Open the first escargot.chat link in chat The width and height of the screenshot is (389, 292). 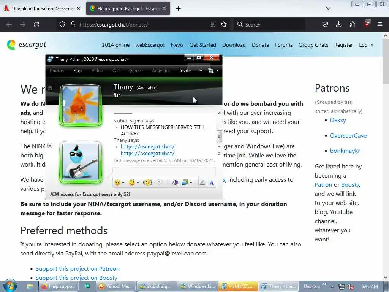tap(148, 146)
